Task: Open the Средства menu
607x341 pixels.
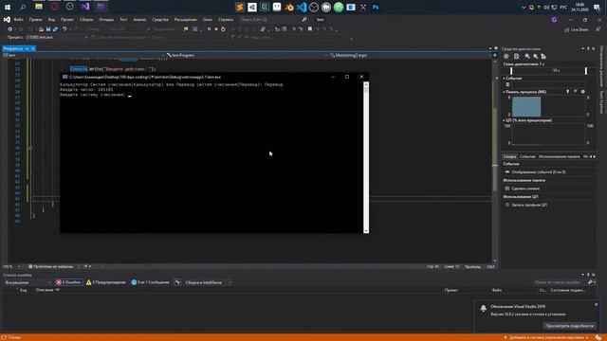Action: [x=160, y=19]
